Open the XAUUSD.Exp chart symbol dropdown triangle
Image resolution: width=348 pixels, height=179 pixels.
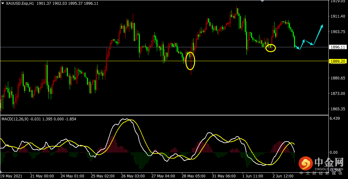tap(3, 3)
